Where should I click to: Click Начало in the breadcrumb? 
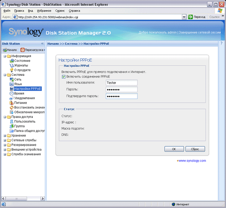53,44
